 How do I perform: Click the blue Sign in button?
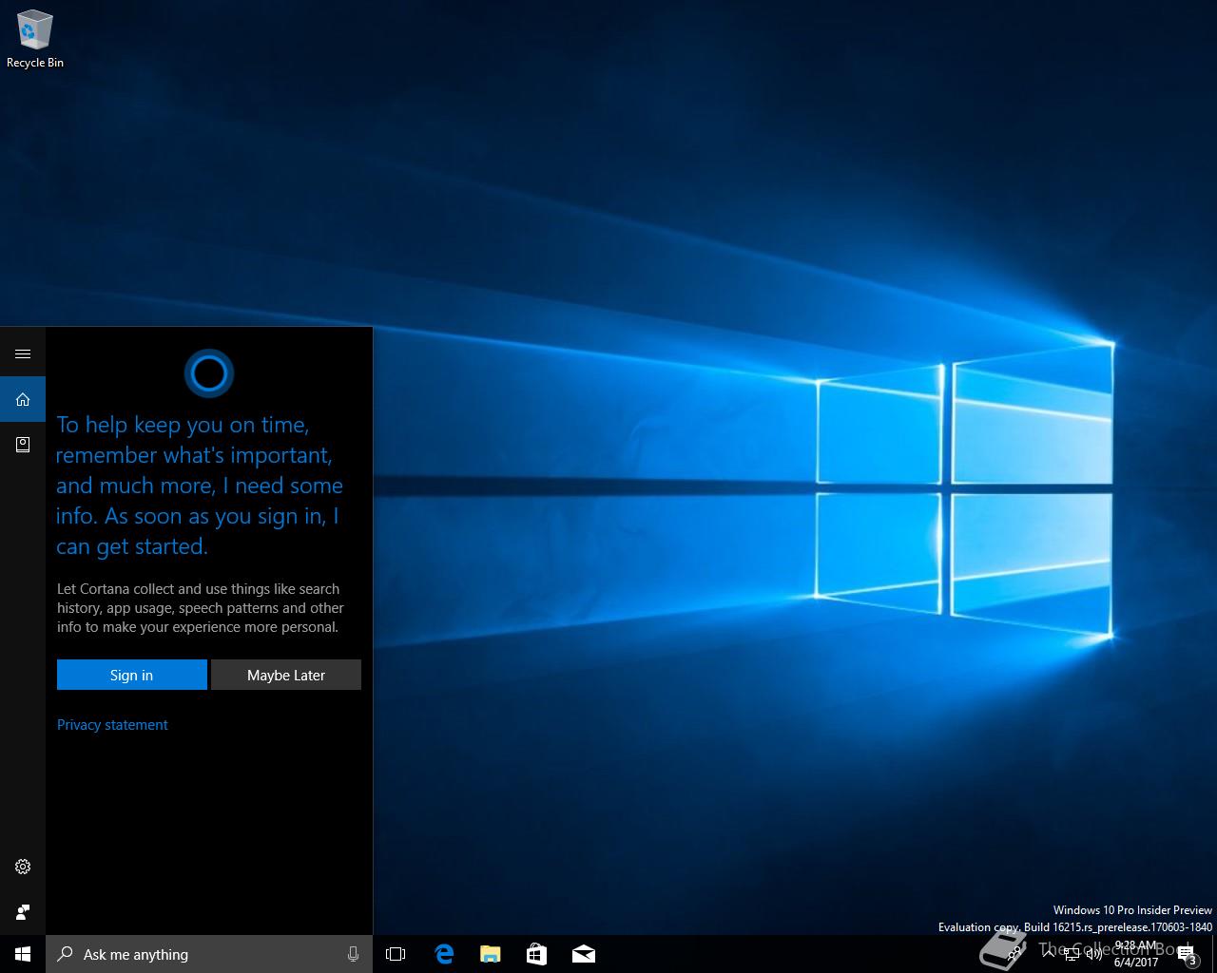132,675
